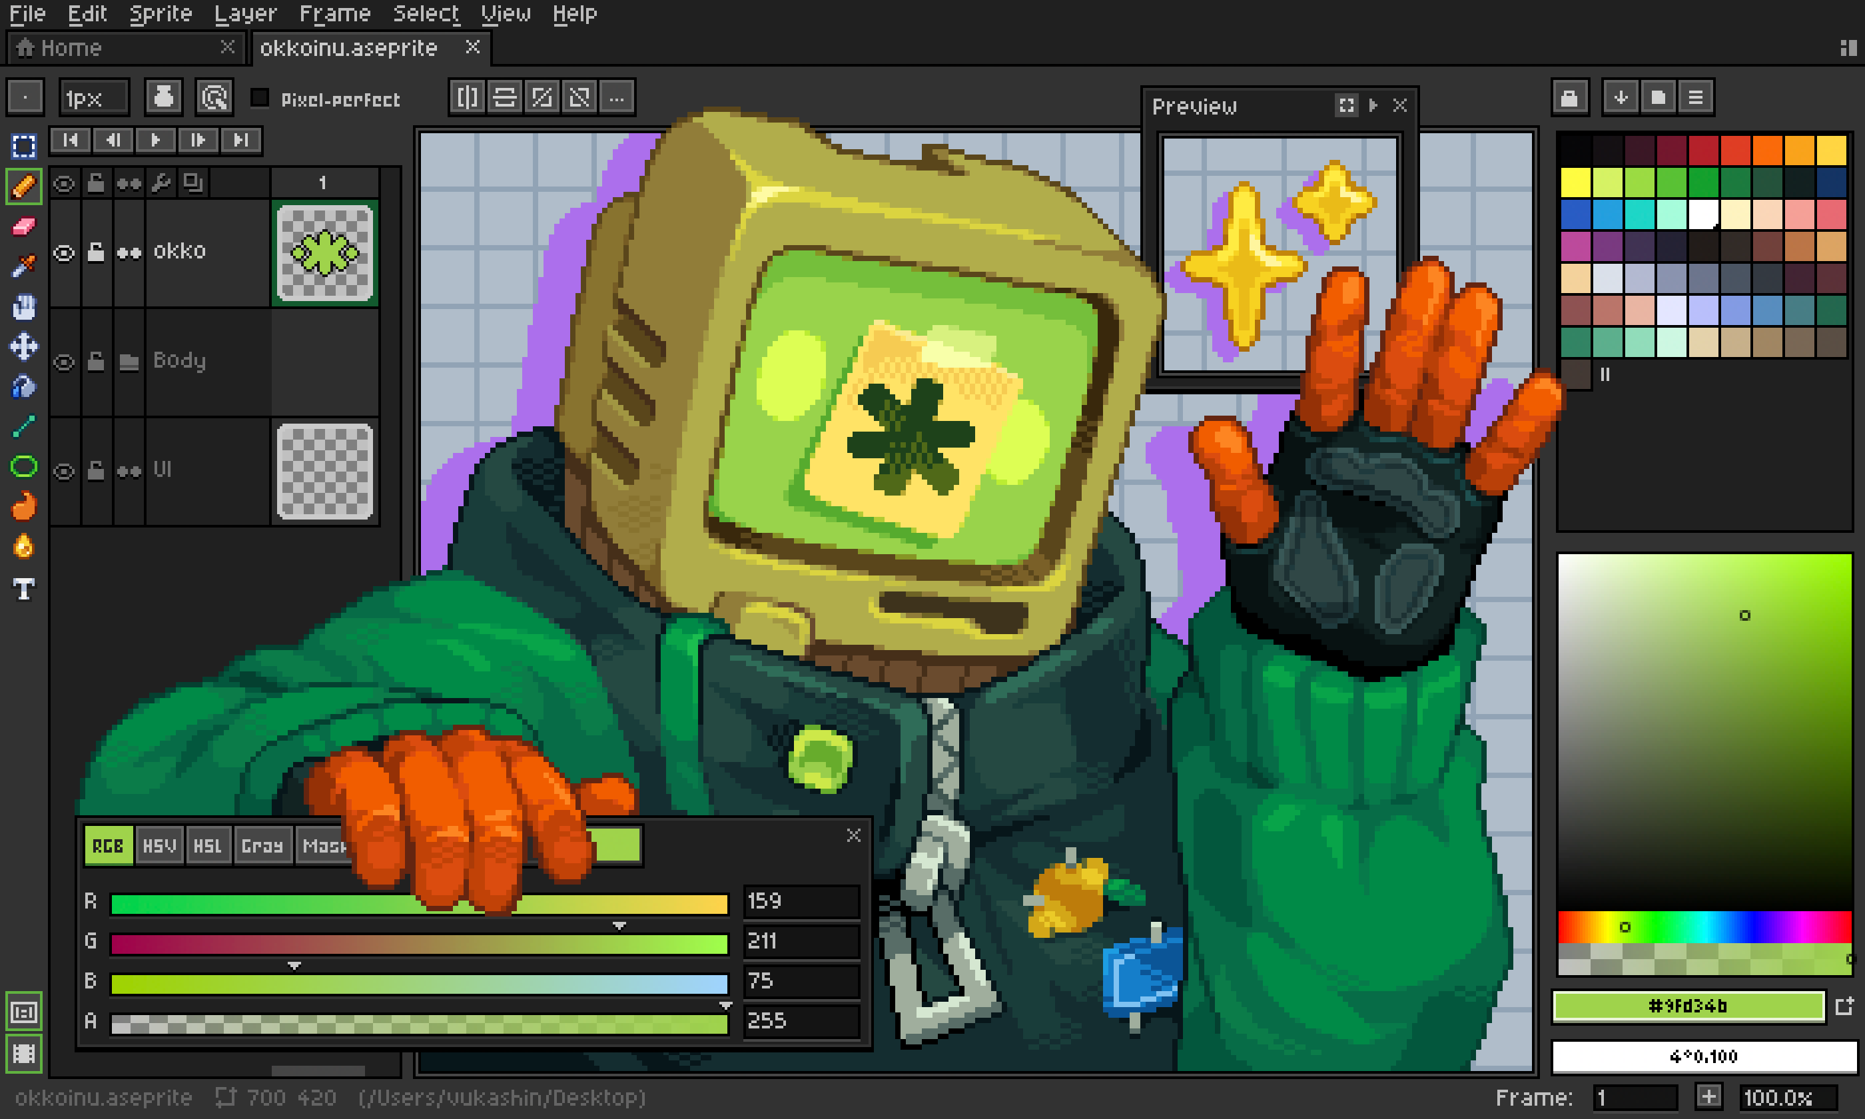Open the Layer menu

246,13
